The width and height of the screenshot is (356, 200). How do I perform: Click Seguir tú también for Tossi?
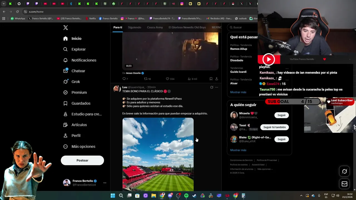tap(275, 127)
